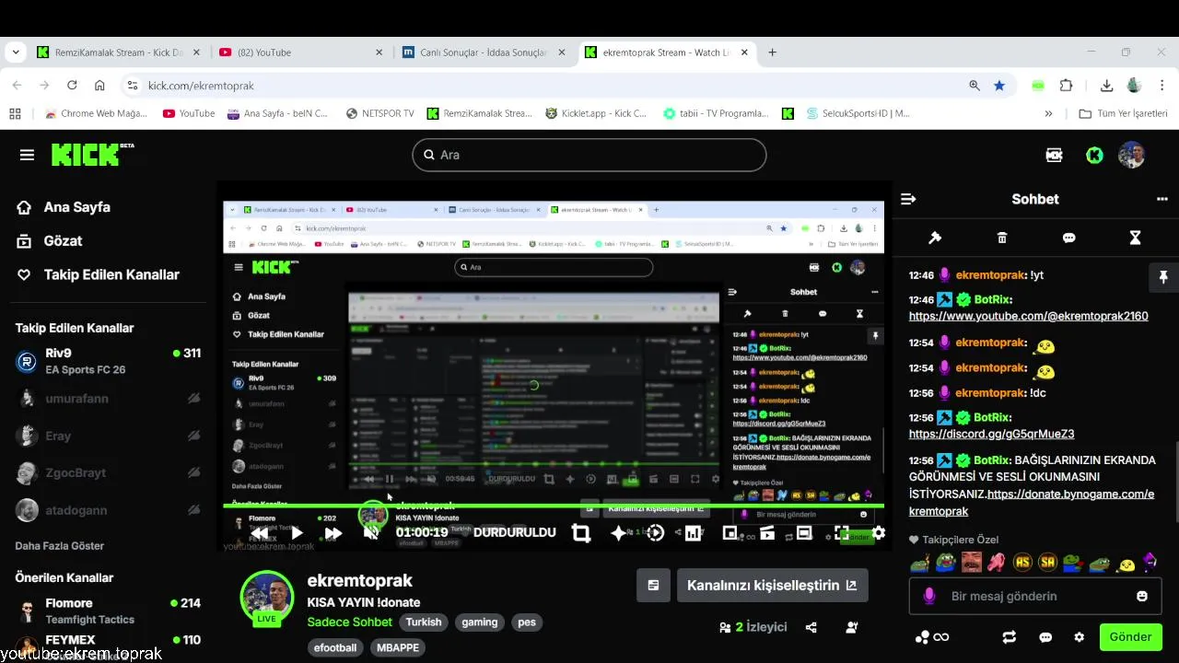The image size is (1179, 663).
Task: Click ekremtoprak channel avatar with LIVE badge
Action: click(266, 599)
